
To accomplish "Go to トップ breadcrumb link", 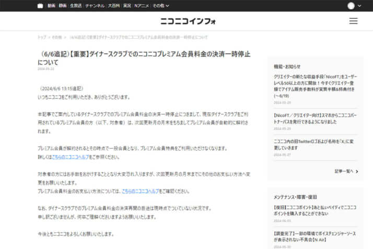I will [x=42, y=37].
